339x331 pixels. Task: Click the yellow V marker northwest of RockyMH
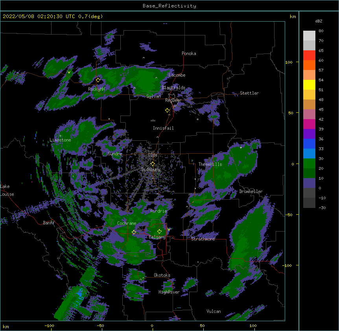(69, 72)
